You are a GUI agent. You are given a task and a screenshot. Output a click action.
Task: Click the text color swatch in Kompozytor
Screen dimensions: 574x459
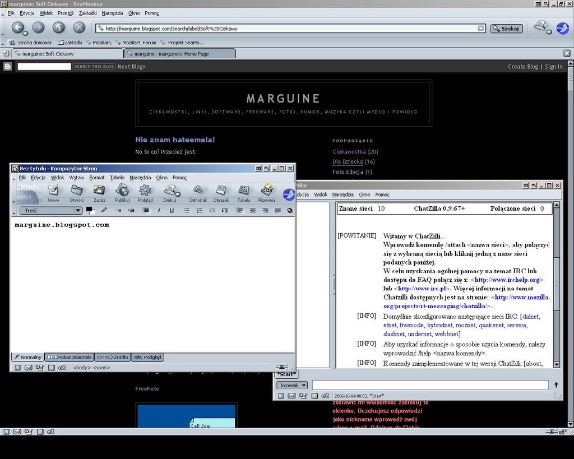coord(89,210)
